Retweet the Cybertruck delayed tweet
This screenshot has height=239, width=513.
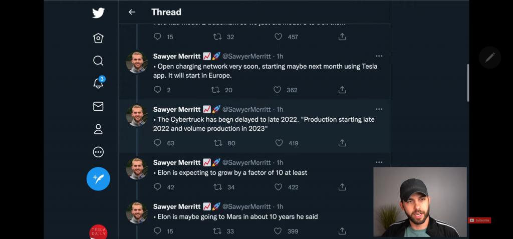[217, 143]
